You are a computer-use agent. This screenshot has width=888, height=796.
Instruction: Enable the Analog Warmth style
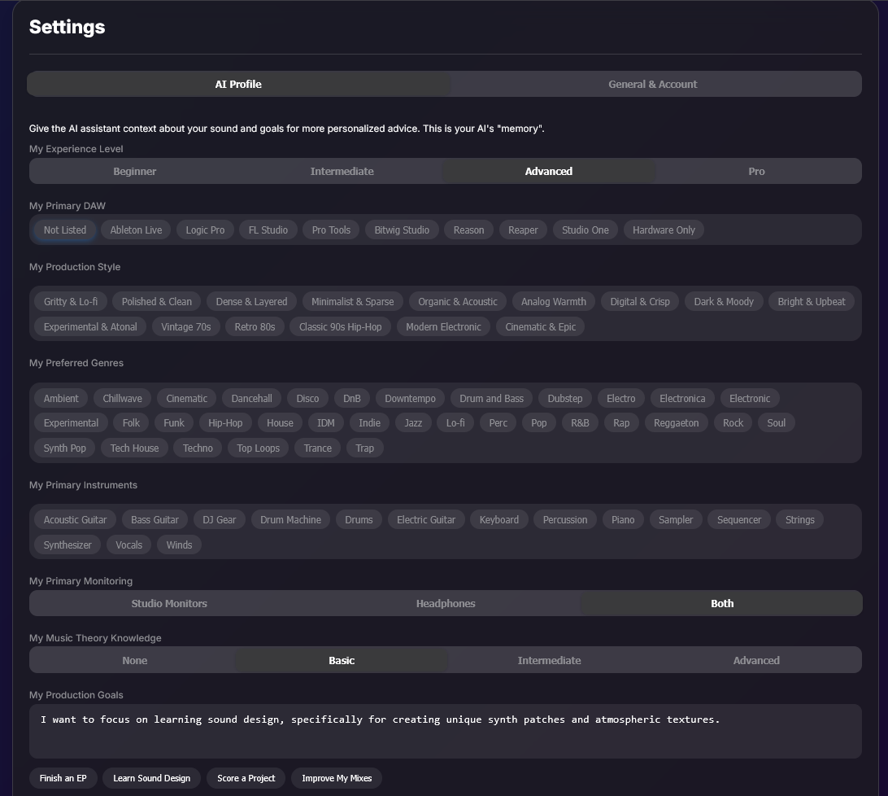coord(553,301)
